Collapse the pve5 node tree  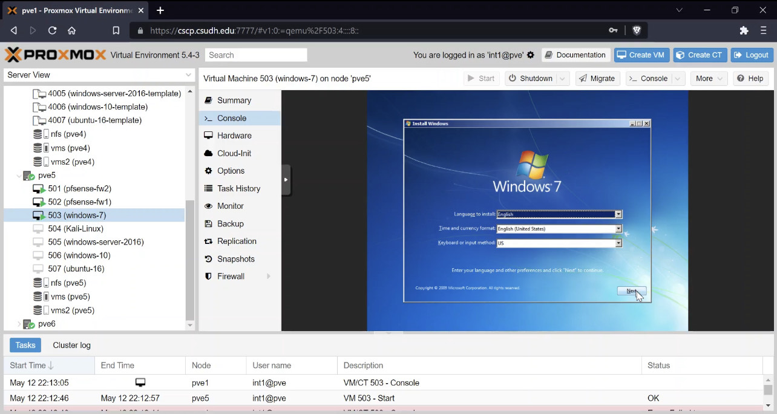[x=19, y=176]
